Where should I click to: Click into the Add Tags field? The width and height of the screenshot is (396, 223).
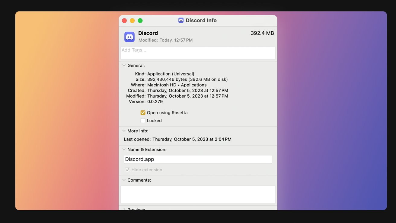[x=198, y=53]
